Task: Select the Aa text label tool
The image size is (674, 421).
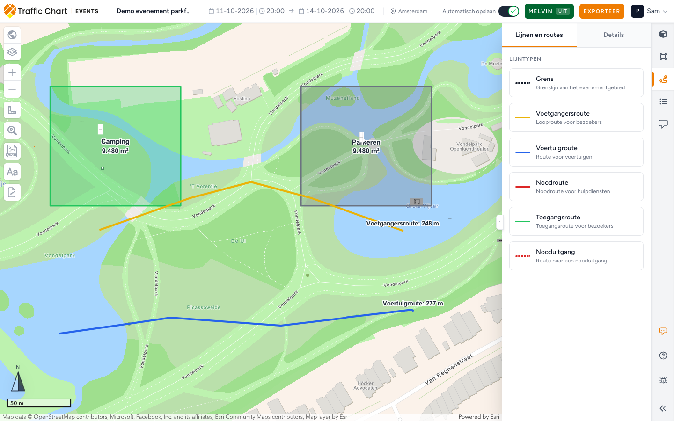Action: click(x=12, y=172)
